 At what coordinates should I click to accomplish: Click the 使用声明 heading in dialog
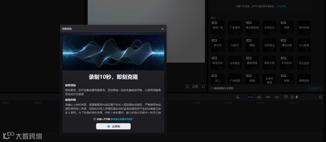(70, 100)
